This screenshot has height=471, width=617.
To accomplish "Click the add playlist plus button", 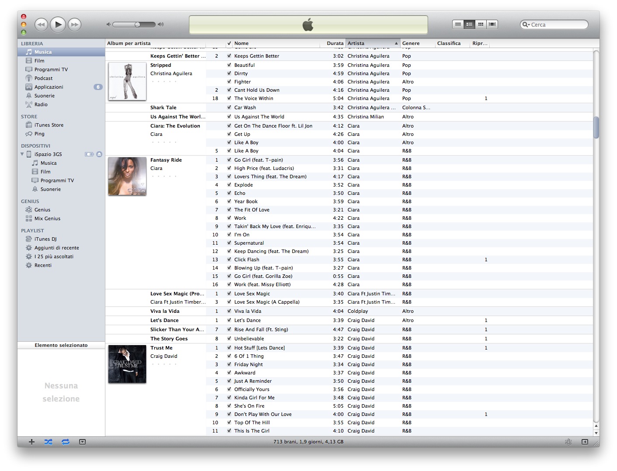I will pyautogui.click(x=31, y=442).
